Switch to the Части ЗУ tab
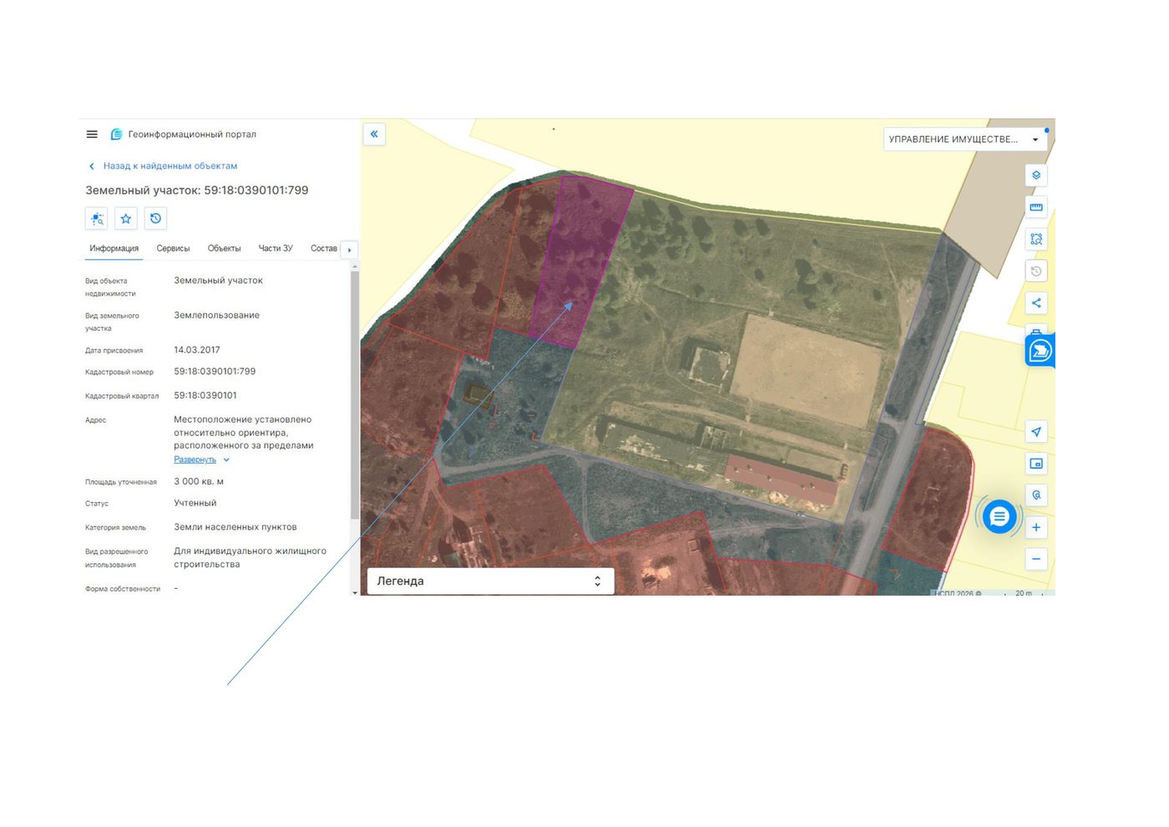The width and height of the screenshot is (1169, 827). [x=276, y=248]
